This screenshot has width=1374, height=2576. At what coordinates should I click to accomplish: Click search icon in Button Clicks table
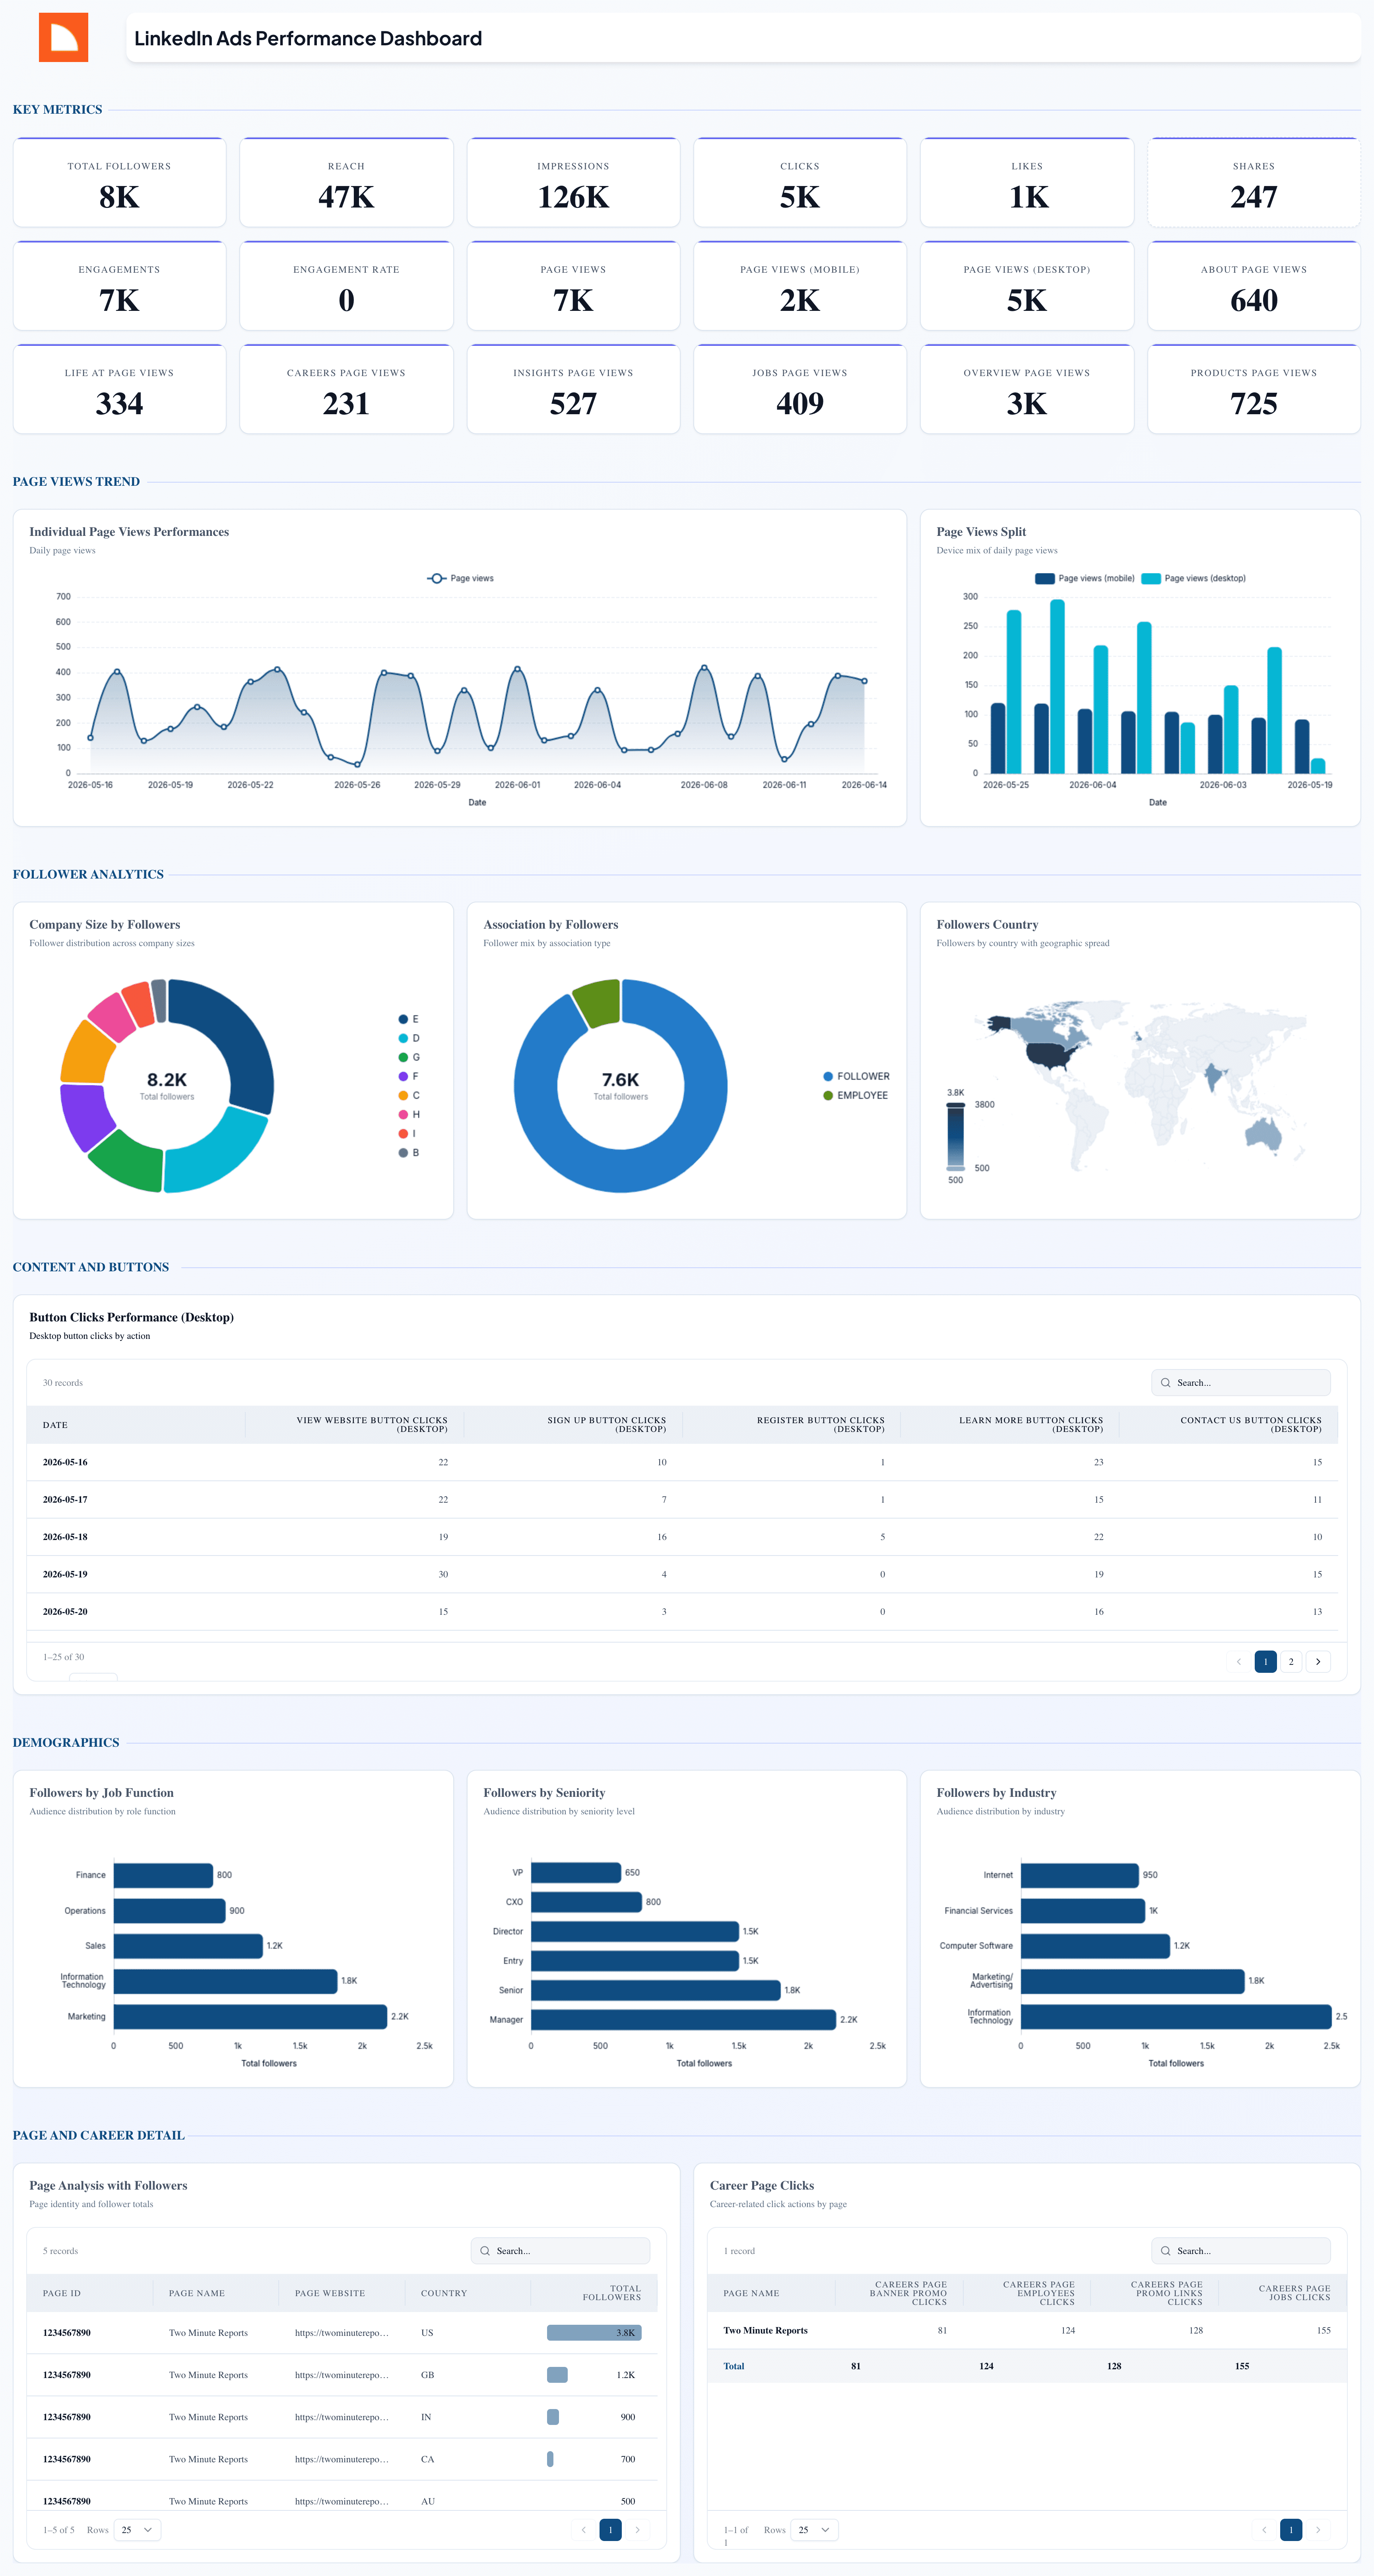tap(1165, 1383)
